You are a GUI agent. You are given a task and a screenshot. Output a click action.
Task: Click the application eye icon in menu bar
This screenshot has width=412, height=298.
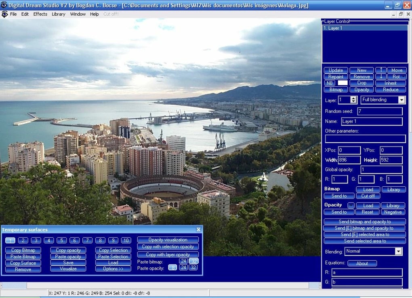click(4, 14)
